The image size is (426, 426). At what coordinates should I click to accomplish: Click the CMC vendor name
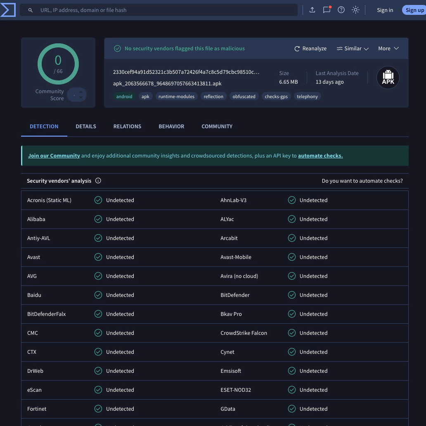[32, 333]
